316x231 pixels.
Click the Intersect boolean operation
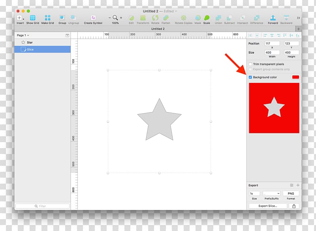tap(243, 18)
